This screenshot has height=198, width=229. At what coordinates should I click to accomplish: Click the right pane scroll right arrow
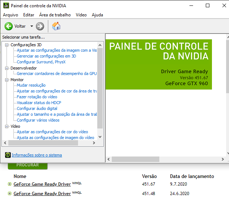[x=223, y=159]
